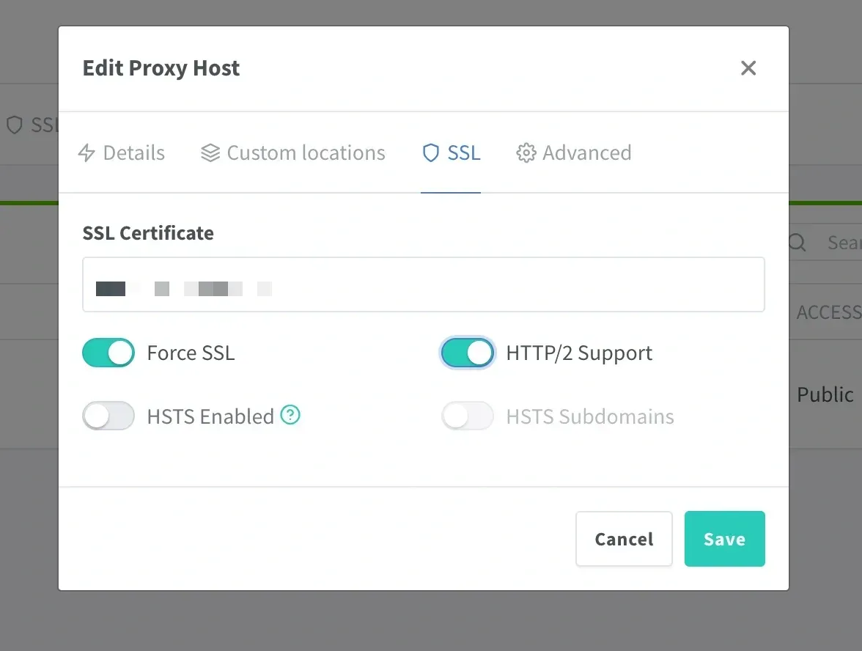Click the search magnifier icon in background page
862x651 pixels.
point(797,242)
